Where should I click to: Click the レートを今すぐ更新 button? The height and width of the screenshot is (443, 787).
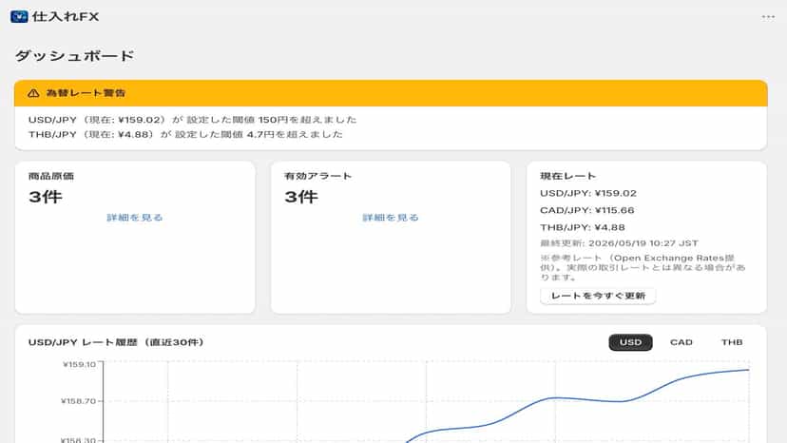(598, 296)
